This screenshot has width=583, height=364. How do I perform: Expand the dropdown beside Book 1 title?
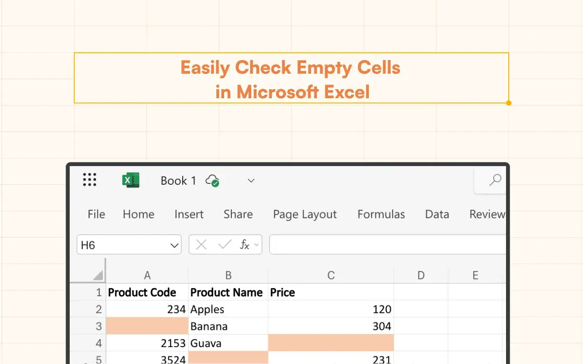pyautogui.click(x=251, y=181)
